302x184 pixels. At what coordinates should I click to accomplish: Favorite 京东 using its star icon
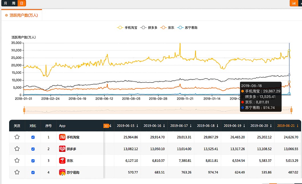click(17, 161)
